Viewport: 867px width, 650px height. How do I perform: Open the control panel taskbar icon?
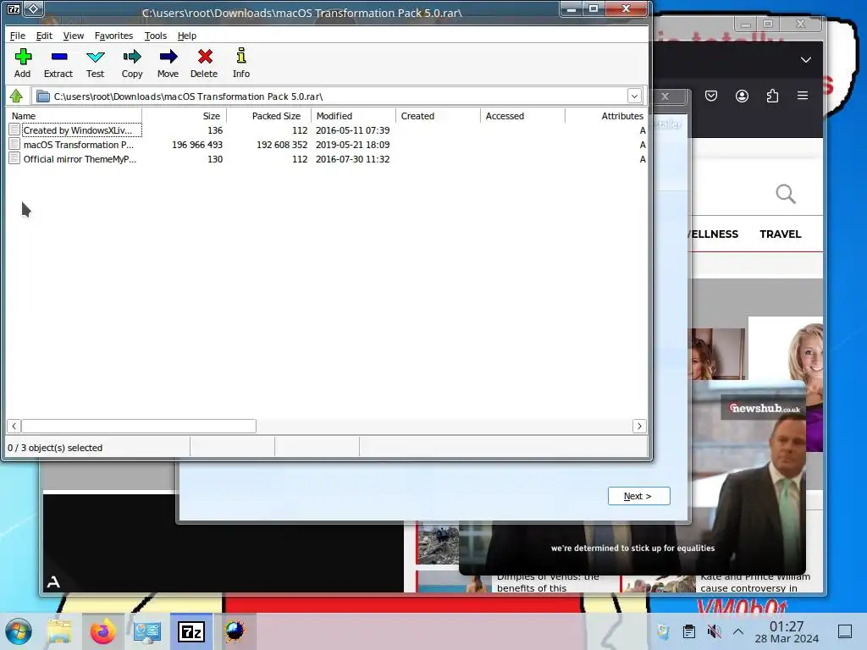coord(147,631)
